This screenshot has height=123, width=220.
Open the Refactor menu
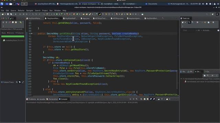click(x=21, y=11)
